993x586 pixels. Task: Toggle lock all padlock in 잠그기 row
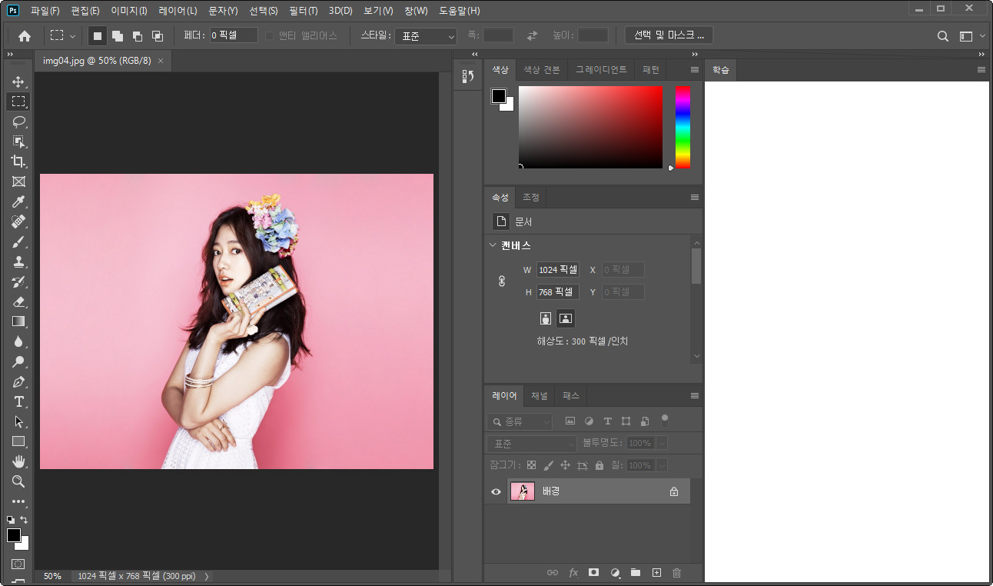[x=599, y=465]
